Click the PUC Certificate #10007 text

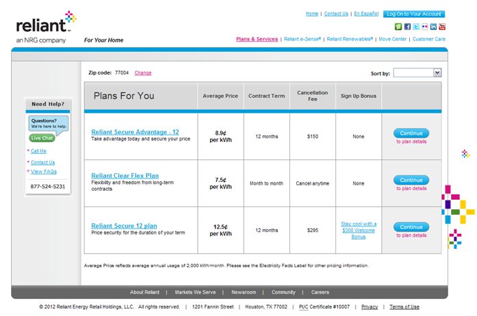tap(324, 307)
